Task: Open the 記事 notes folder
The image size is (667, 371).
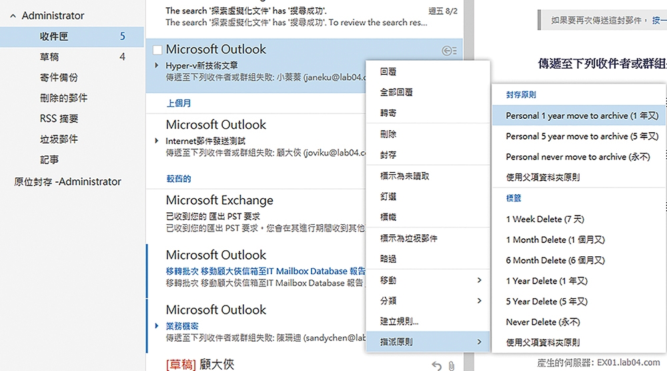Action: (72, 159)
